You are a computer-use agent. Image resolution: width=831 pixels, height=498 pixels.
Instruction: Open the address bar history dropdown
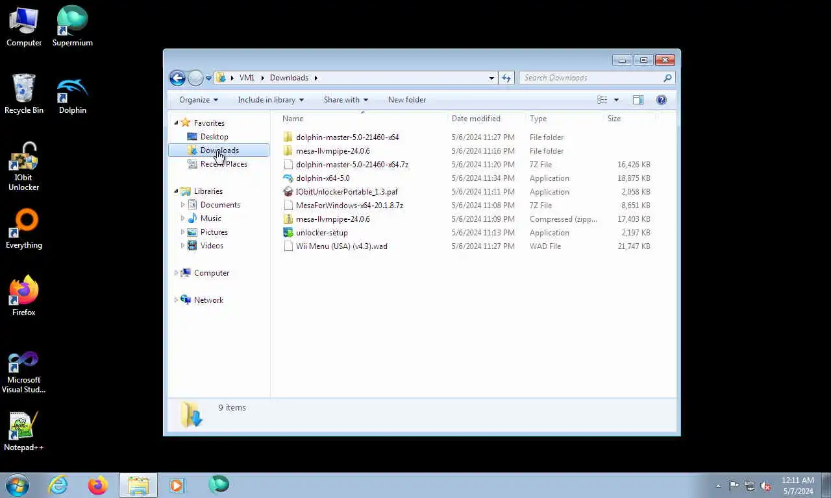click(491, 78)
